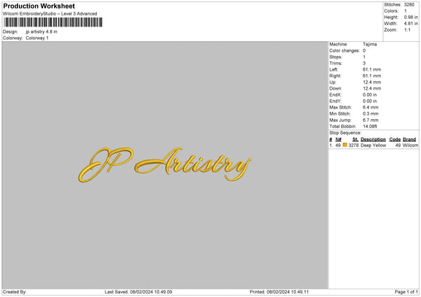Click the Colors value 1

tap(406, 11)
